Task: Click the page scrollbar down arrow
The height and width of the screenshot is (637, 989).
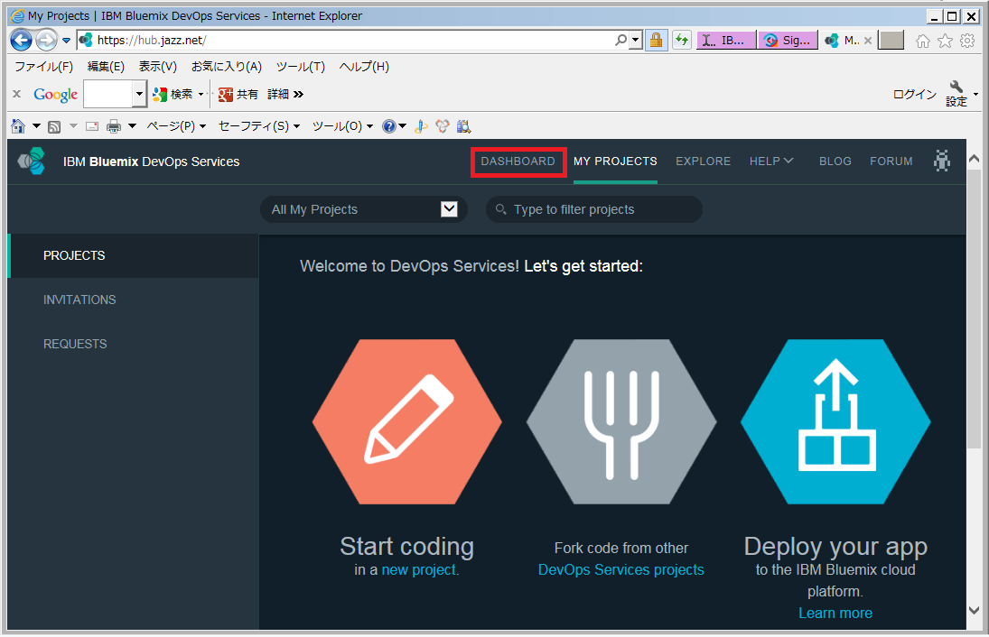Action: [x=974, y=611]
